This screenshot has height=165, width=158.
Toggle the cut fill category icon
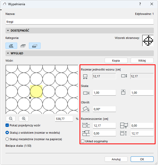point(35,46)
